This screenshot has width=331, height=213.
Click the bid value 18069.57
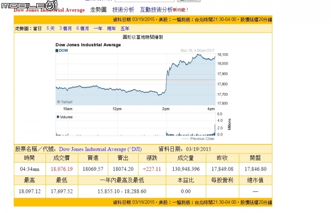click(x=93, y=169)
